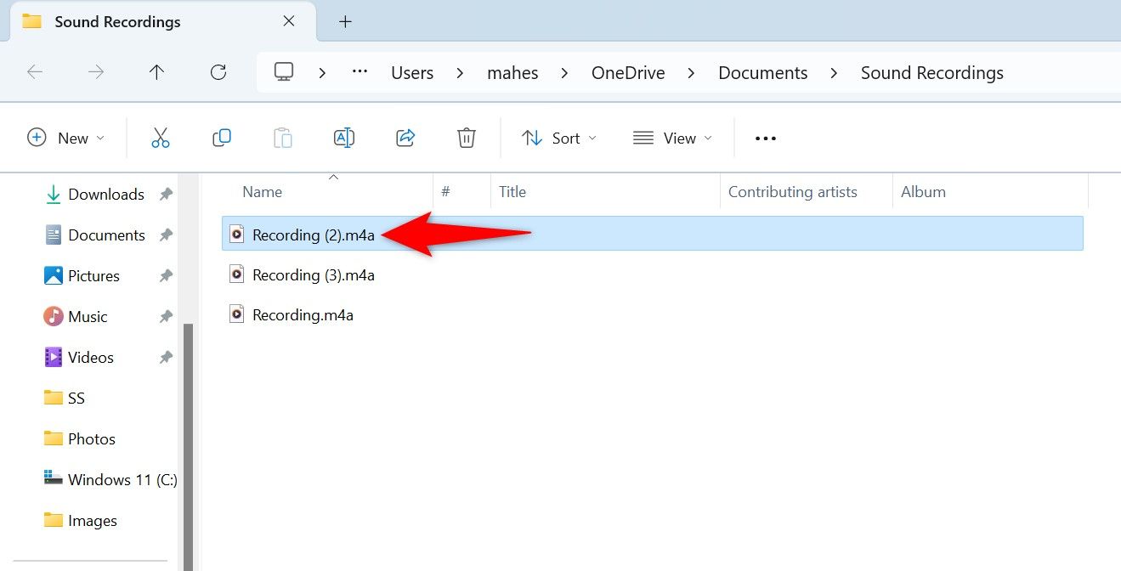Open Videos in the sidebar
The image size is (1121, 571).
point(91,358)
